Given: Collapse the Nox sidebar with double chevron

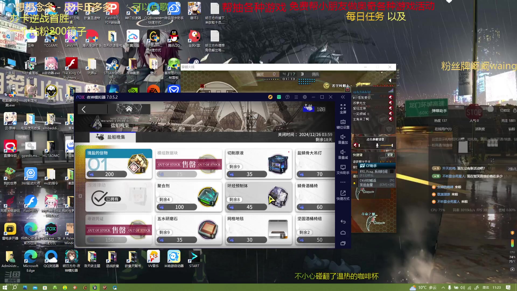Looking at the screenshot, I should click(343, 97).
